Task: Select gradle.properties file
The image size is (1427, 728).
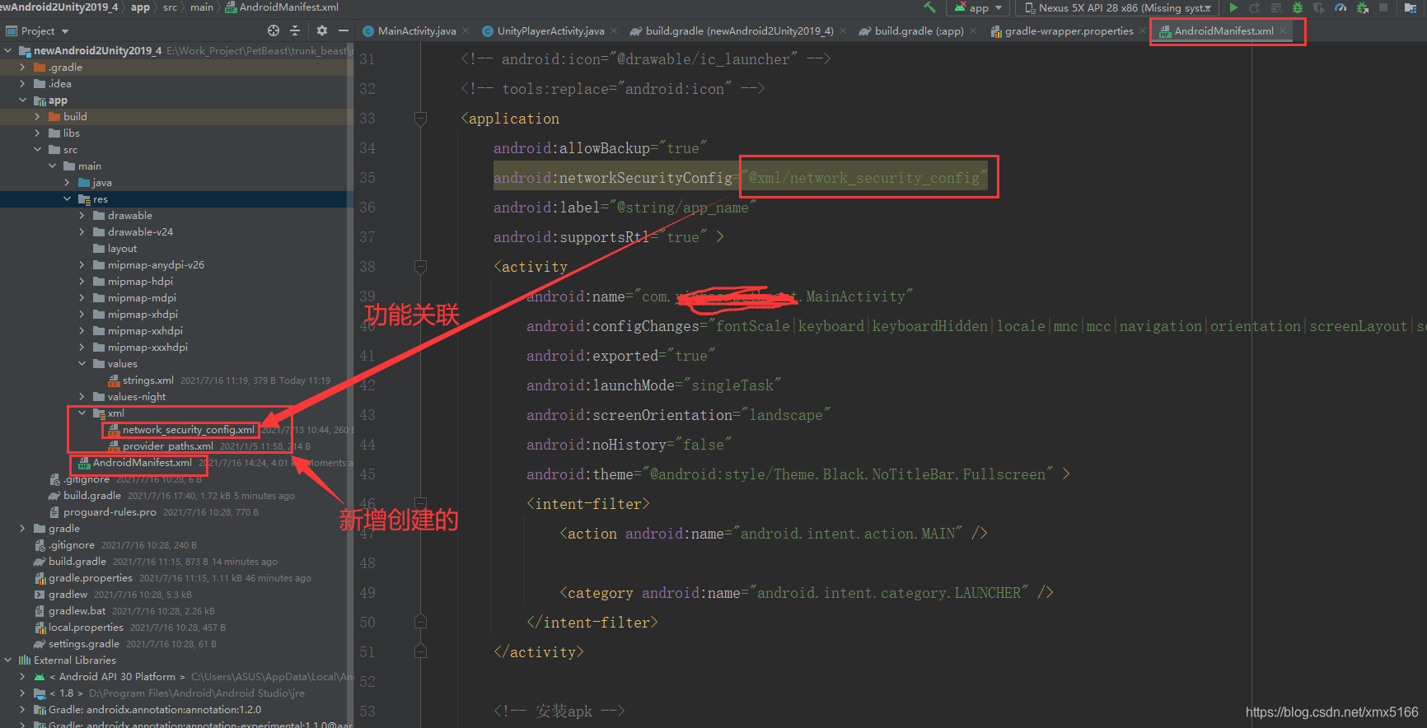Action: (90, 578)
